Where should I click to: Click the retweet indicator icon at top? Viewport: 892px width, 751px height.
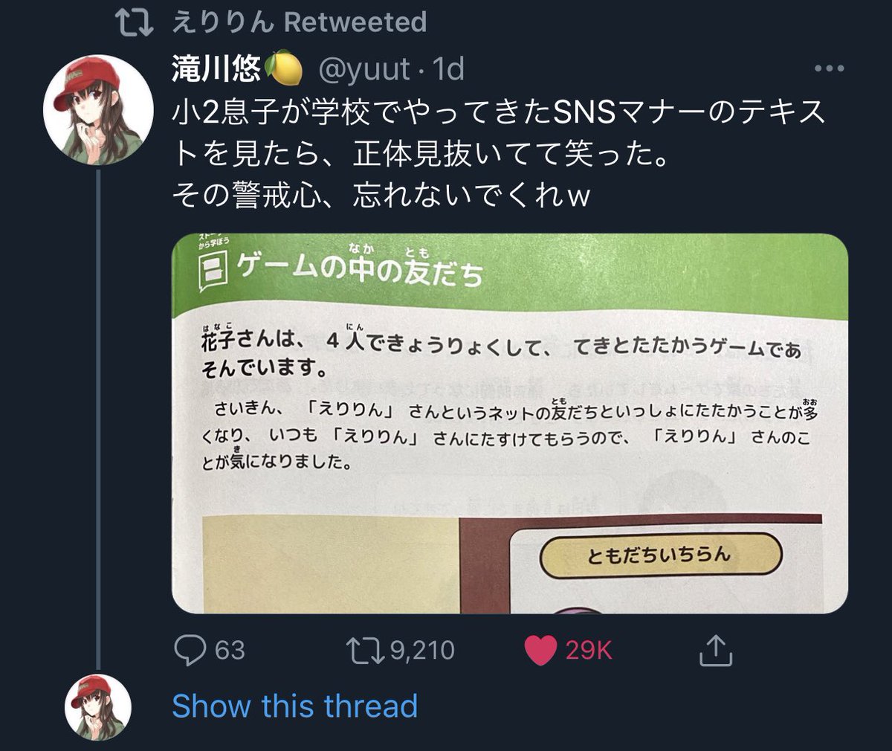click(x=137, y=22)
